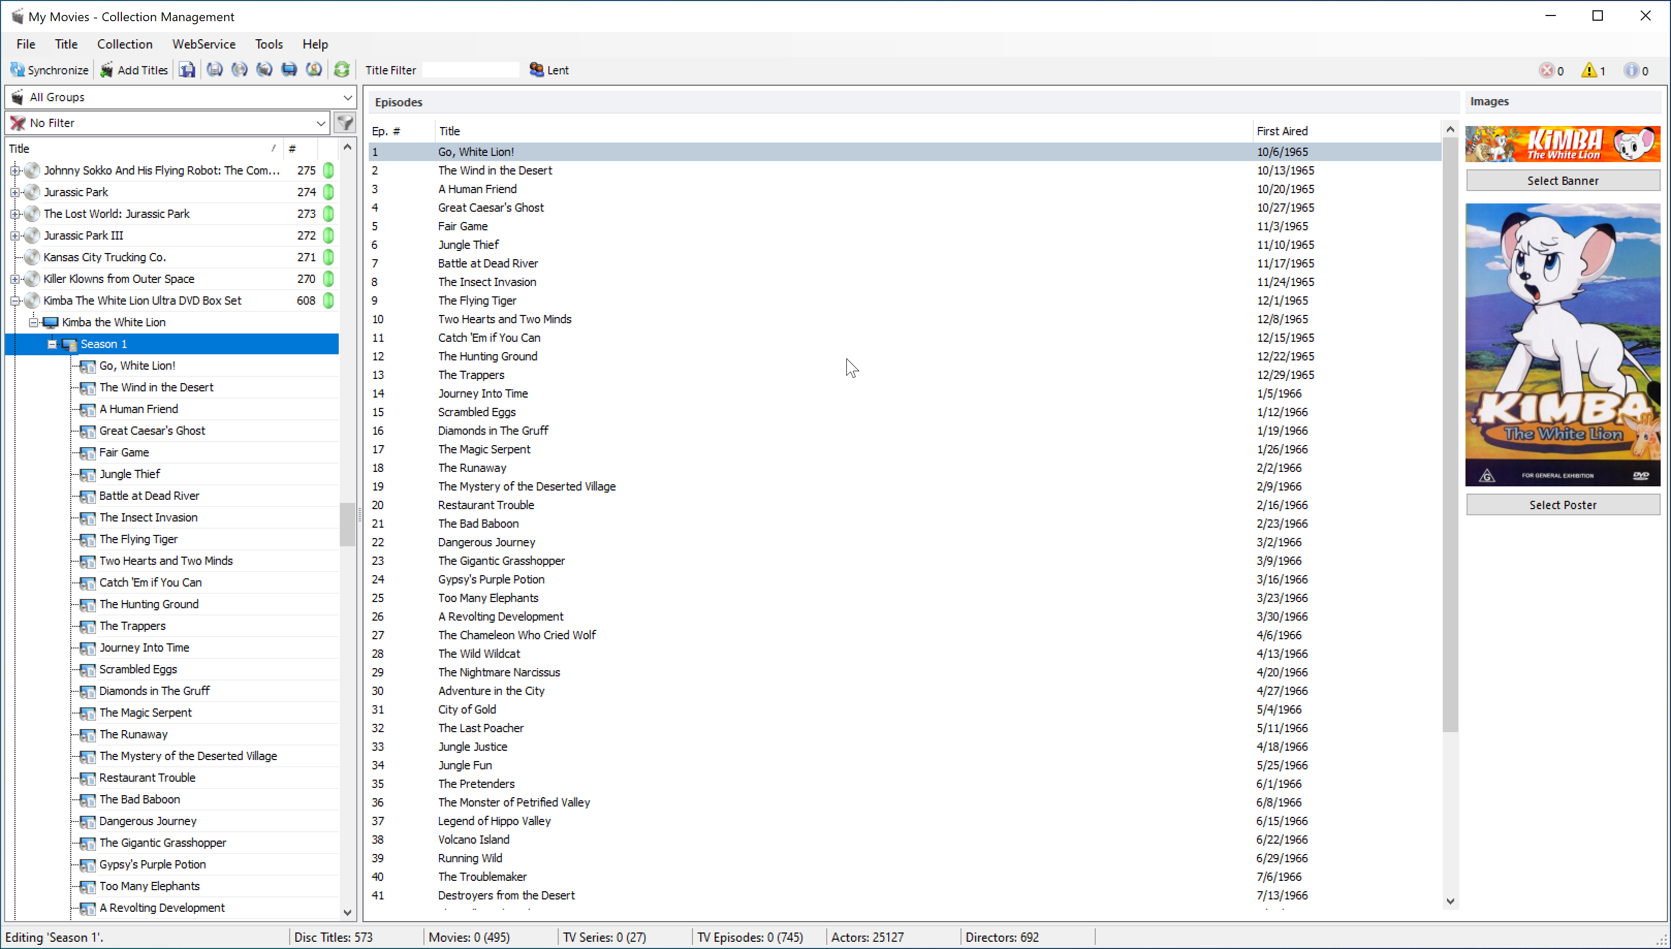The width and height of the screenshot is (1671, 949).
Task: Select the Tools menu
Action: (267, 43)
